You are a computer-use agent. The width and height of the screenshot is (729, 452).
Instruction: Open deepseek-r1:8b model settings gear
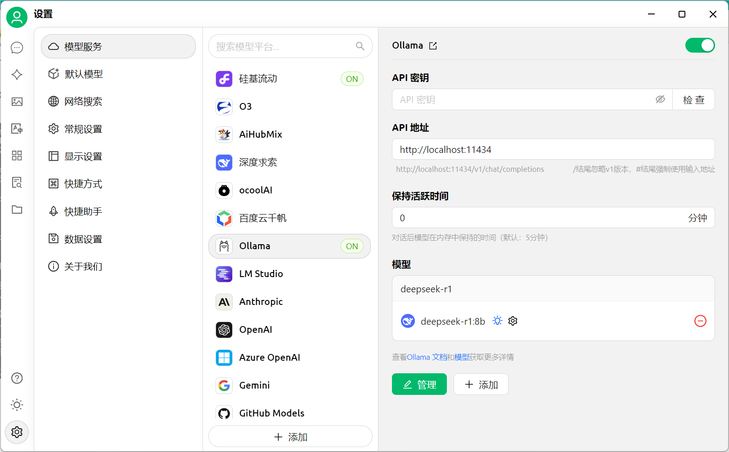[x=513, y=321]
